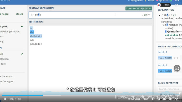Click Full match under Match 1
The width and height of the screenshot is (182, 102).
click(165, 58)
